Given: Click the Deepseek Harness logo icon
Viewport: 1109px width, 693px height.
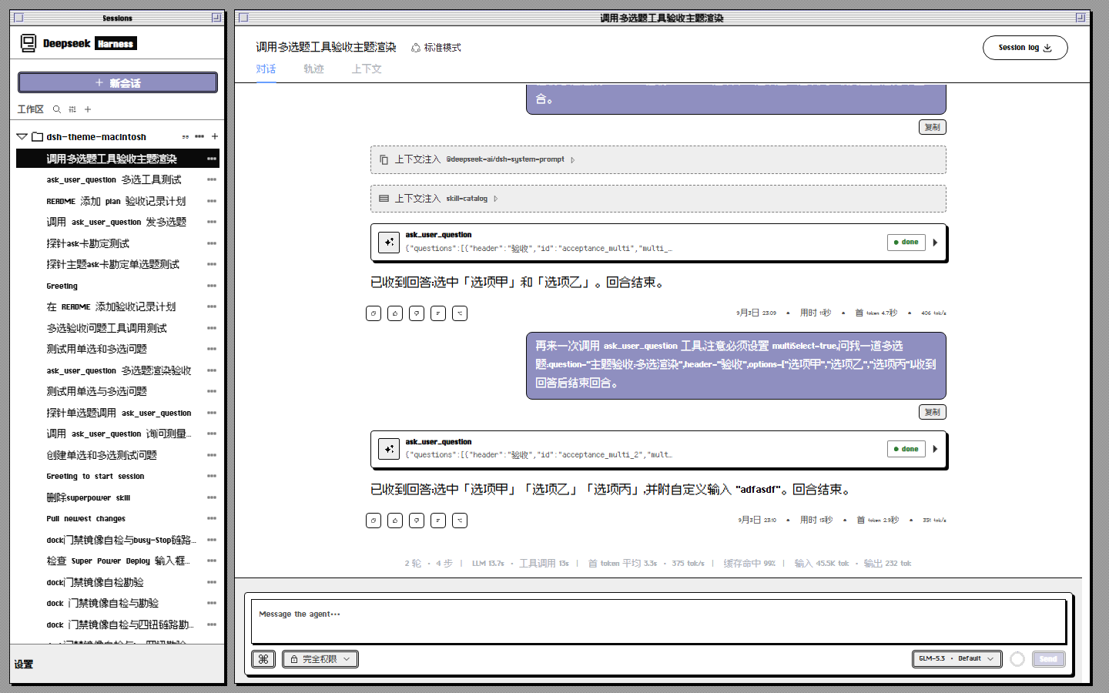Looking at the screenshot, I should [x=28, y=44].
